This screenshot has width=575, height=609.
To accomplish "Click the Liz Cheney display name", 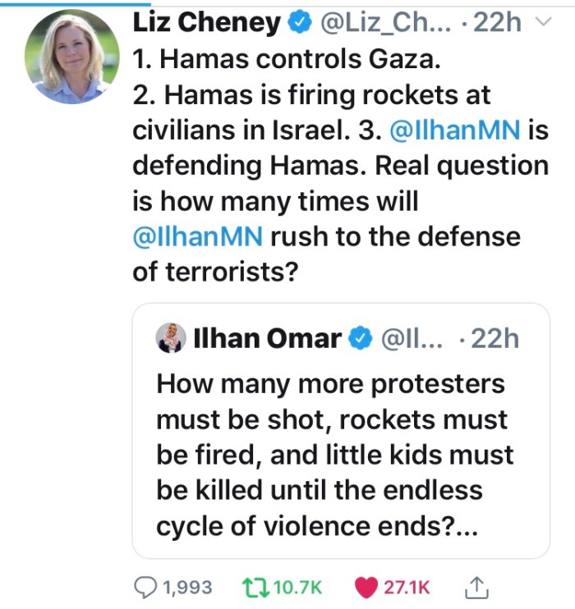I will click(x=206, y=24).
